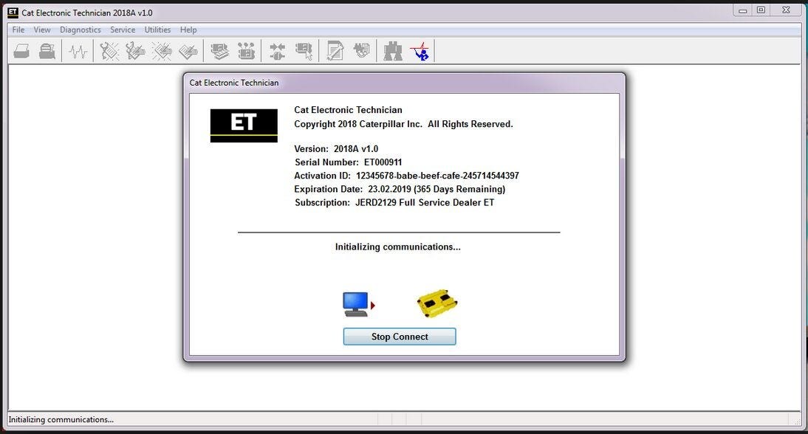
Task: Open Print Preview from the toolbar
Action: pos(47,51)
